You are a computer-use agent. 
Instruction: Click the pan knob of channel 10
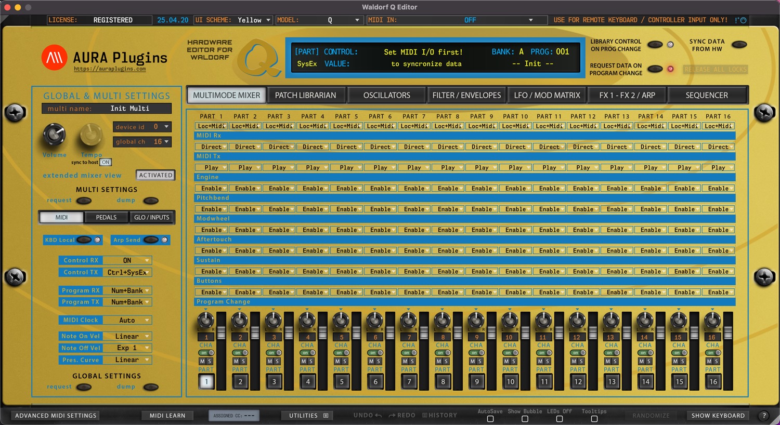pos(510,321)
